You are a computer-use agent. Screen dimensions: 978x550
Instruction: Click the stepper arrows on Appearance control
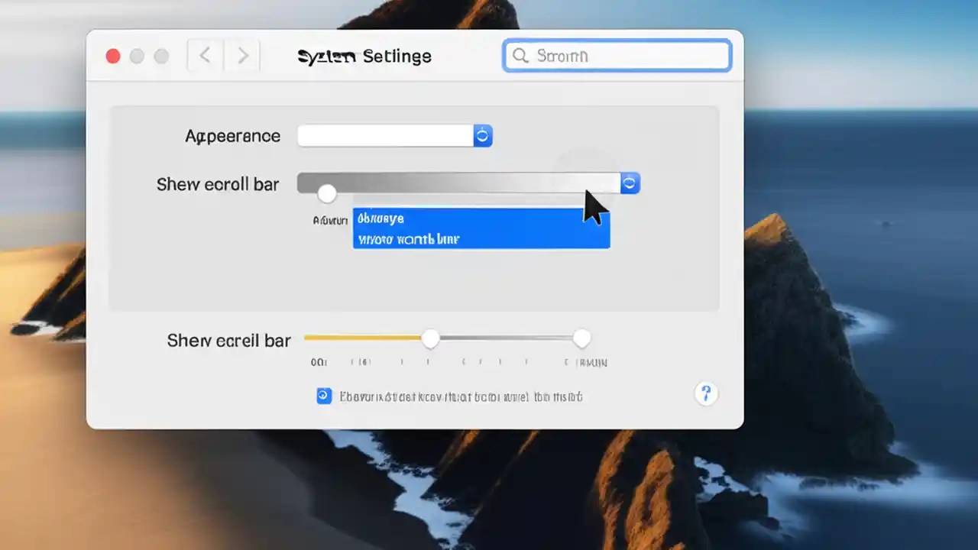pos(482,135)
